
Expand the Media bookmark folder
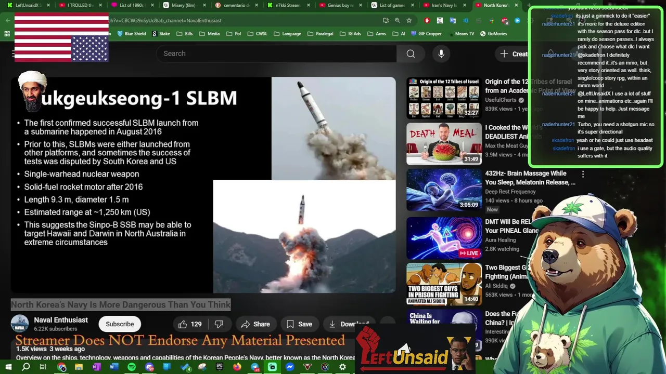coord(209,34)
